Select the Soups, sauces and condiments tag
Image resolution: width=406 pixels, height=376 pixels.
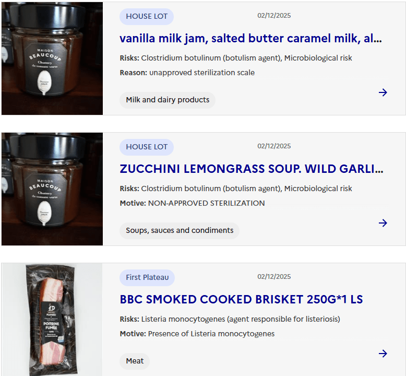tap(180, 230)
